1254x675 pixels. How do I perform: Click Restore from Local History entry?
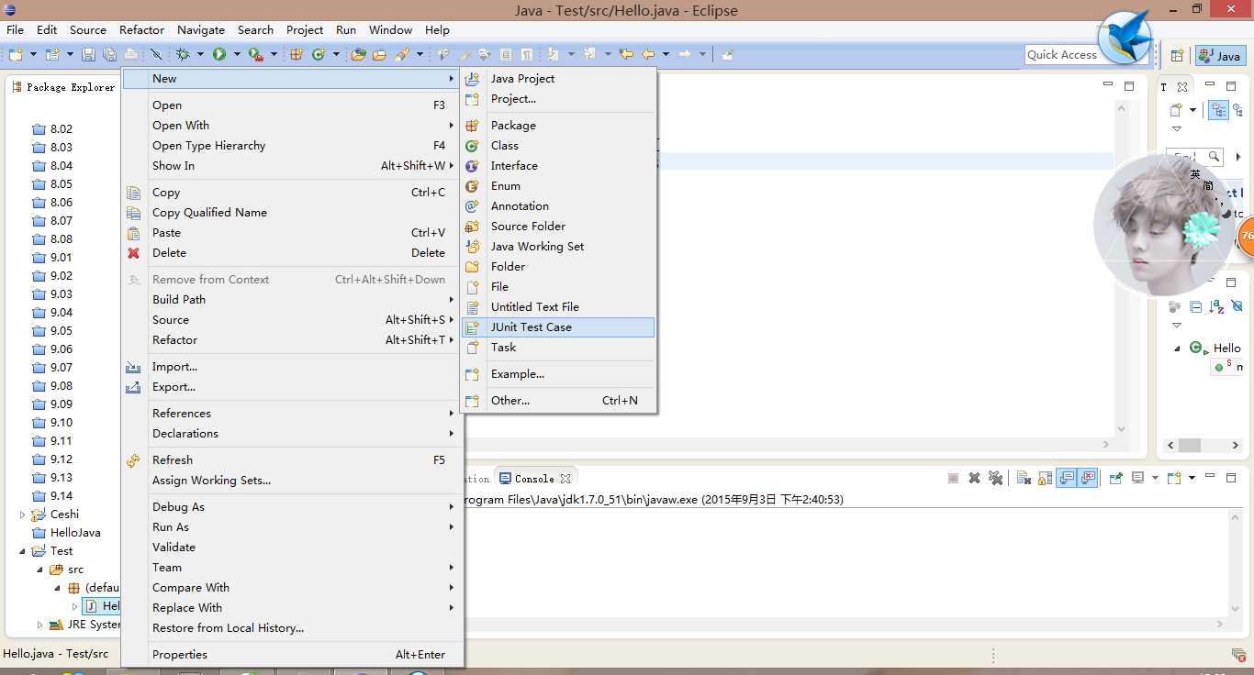coord(292,628)
